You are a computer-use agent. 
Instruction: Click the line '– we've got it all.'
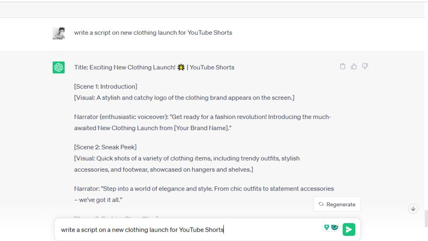click(x=98, y=200)
